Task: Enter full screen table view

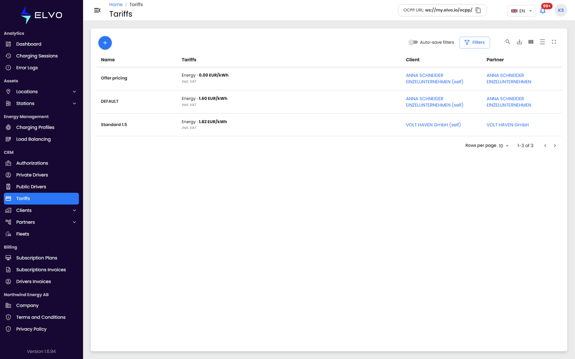Action: coord(554,42)
